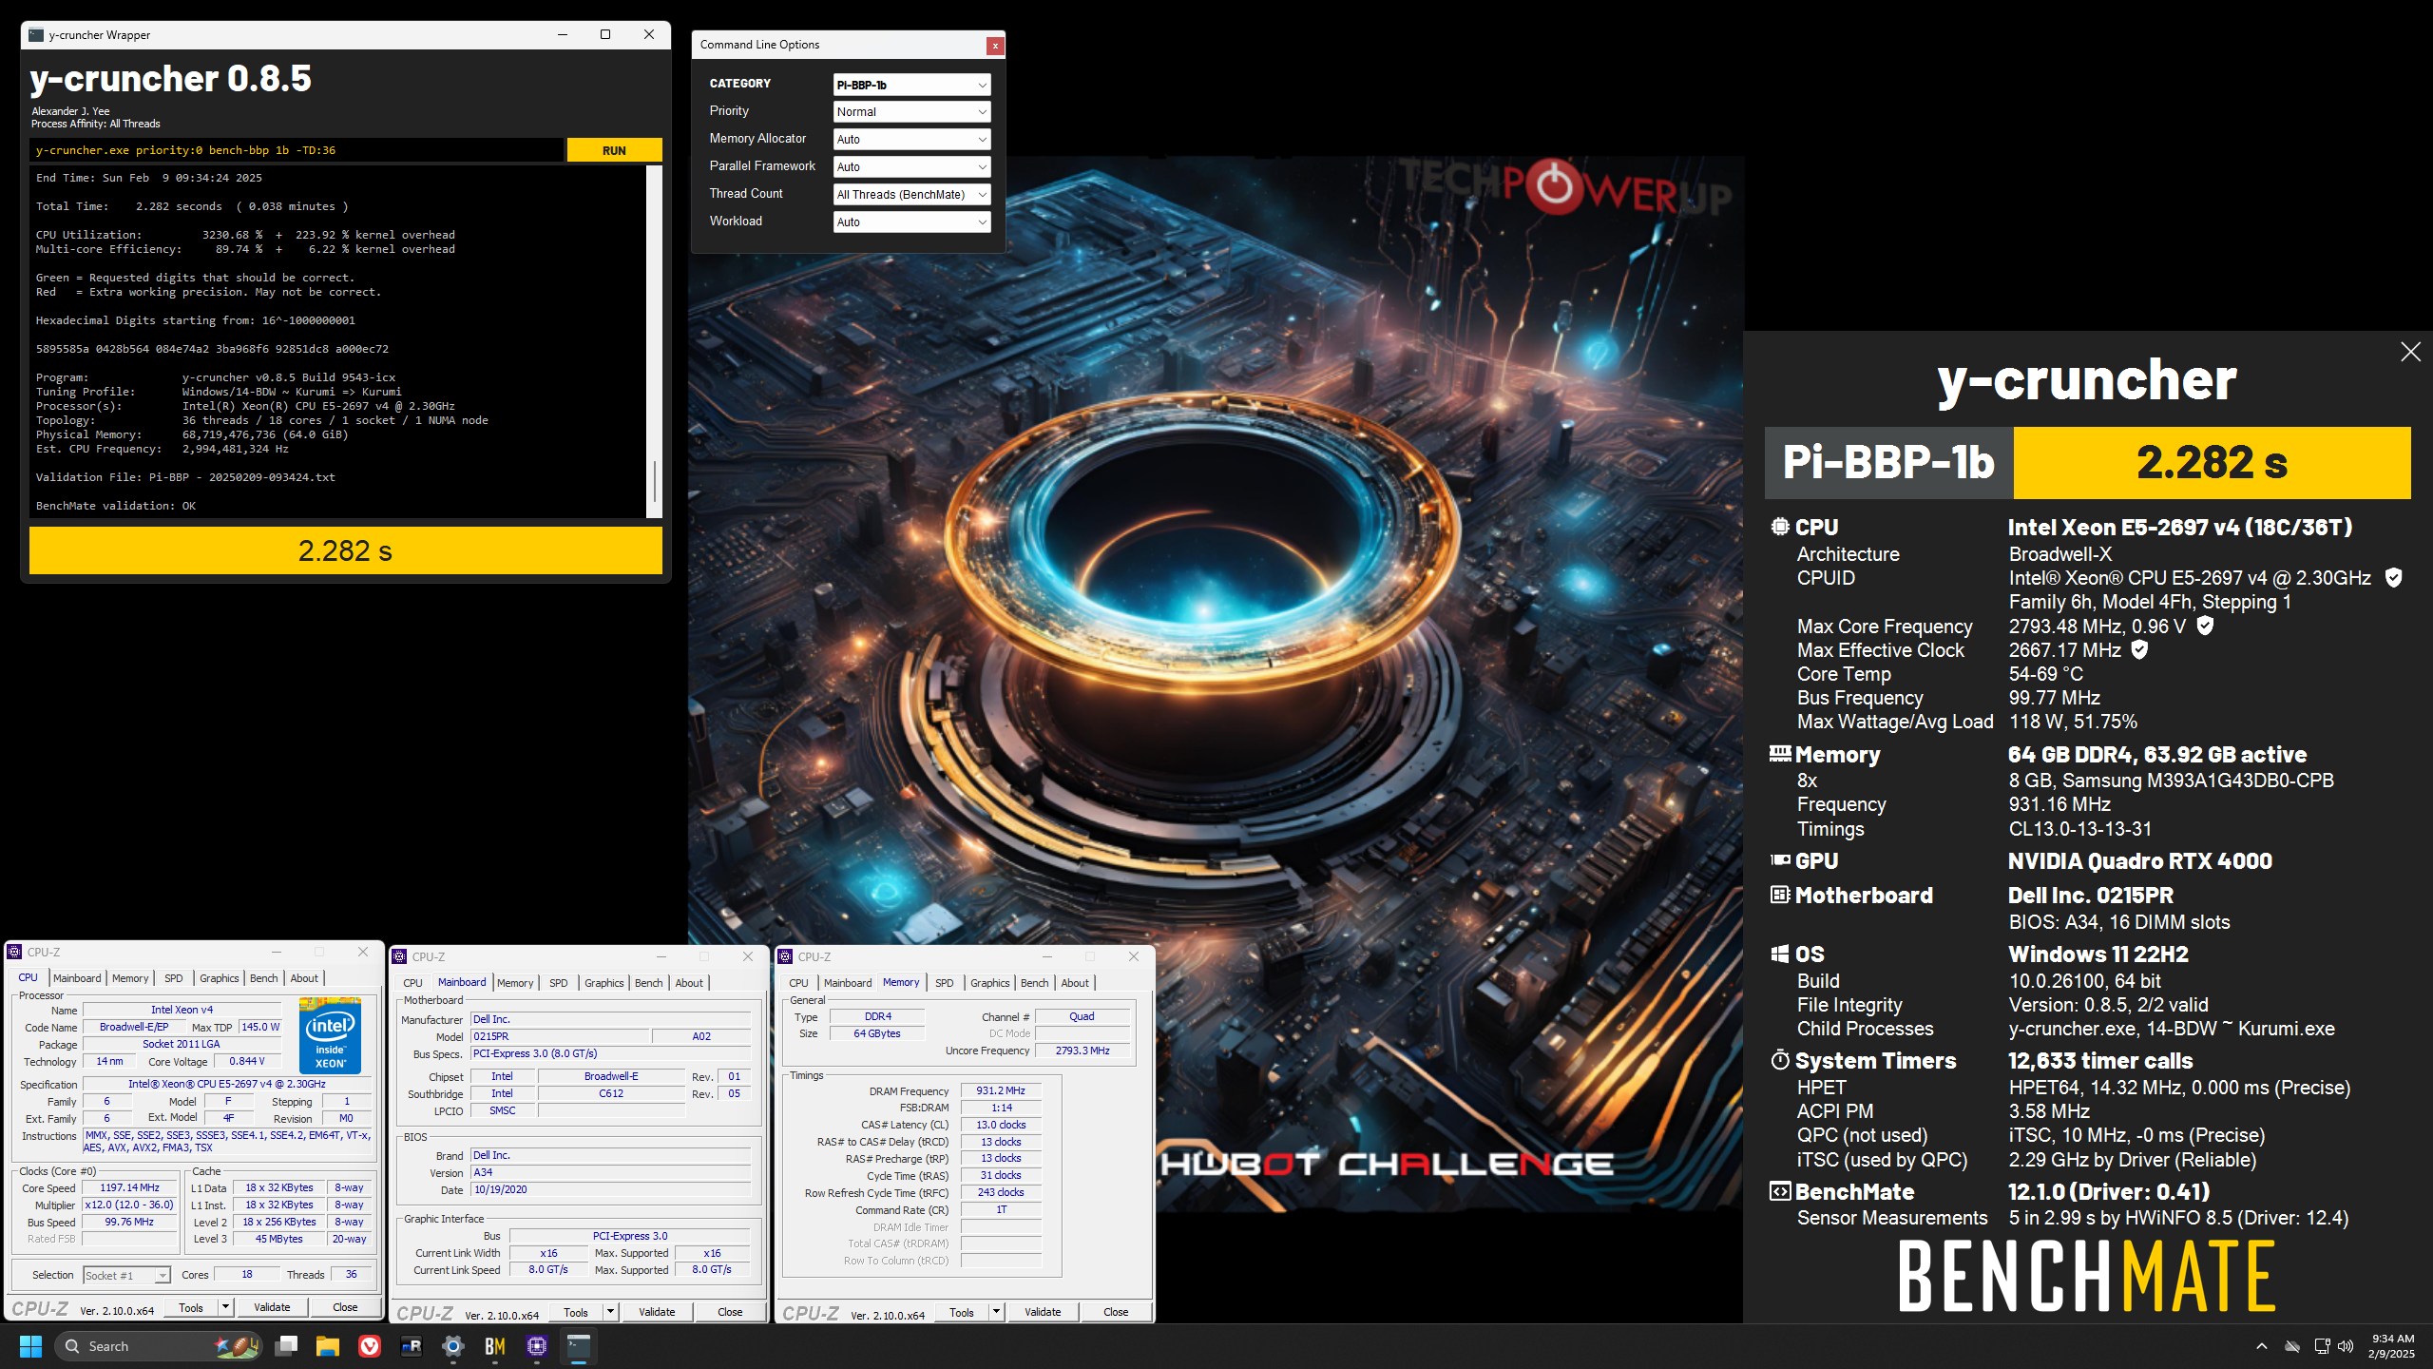Open the blue gear settings taskbar icon

pyautogui.click(x=453, y=1346)
